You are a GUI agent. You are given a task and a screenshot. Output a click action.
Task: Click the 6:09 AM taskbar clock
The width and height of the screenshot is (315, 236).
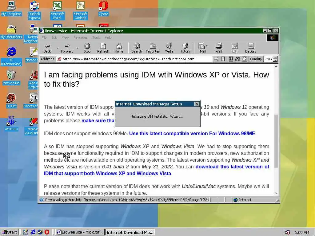click(302, 232)
